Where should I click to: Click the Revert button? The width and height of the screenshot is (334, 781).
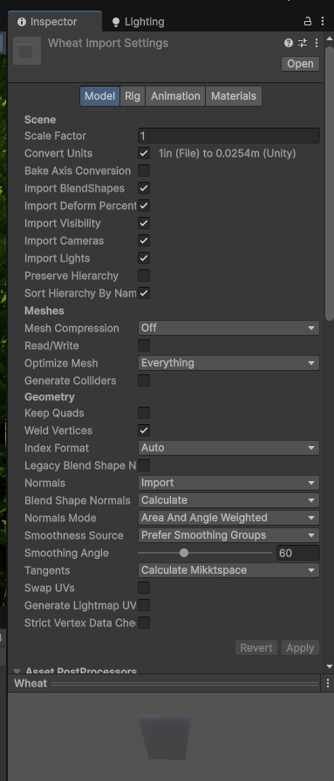(256, 647)
